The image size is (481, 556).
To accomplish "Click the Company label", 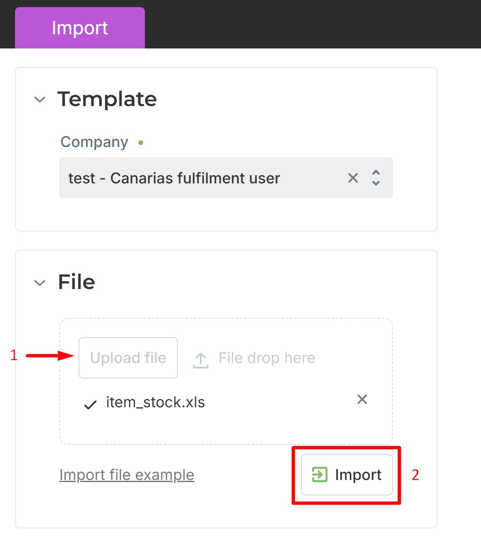I will point(94,142).
